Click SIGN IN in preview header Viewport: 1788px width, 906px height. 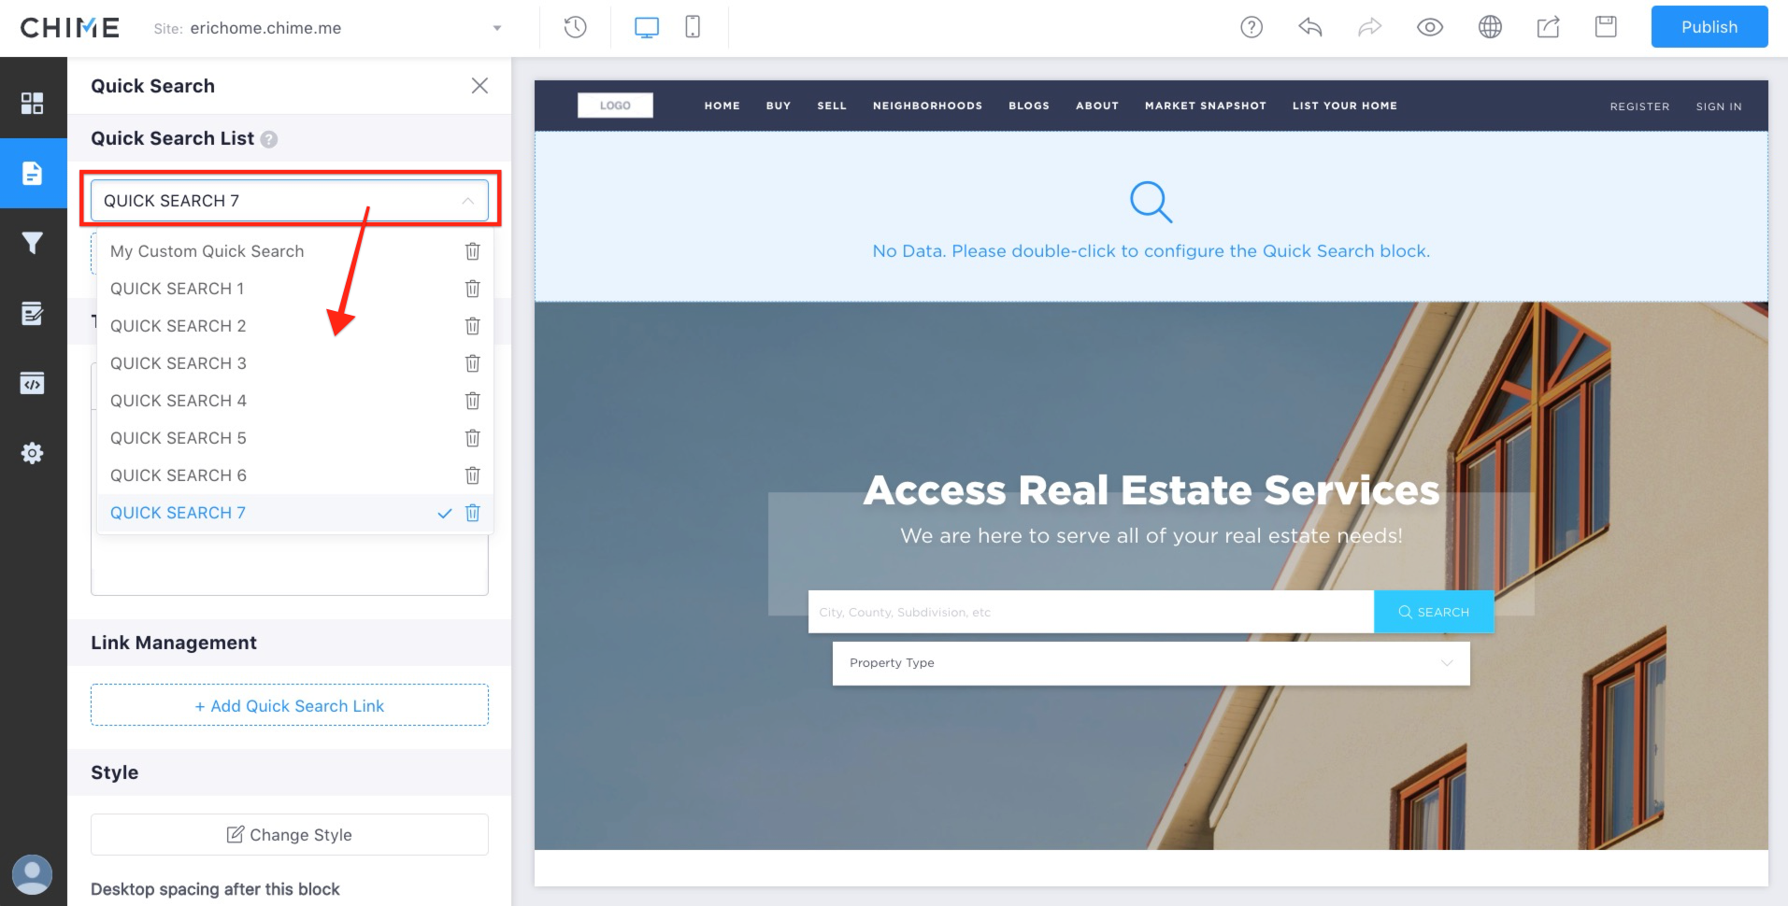1719,106
